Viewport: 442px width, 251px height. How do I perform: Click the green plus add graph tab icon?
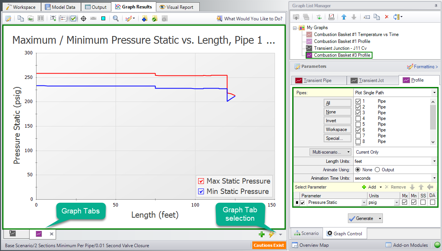(x=262, y=234)
